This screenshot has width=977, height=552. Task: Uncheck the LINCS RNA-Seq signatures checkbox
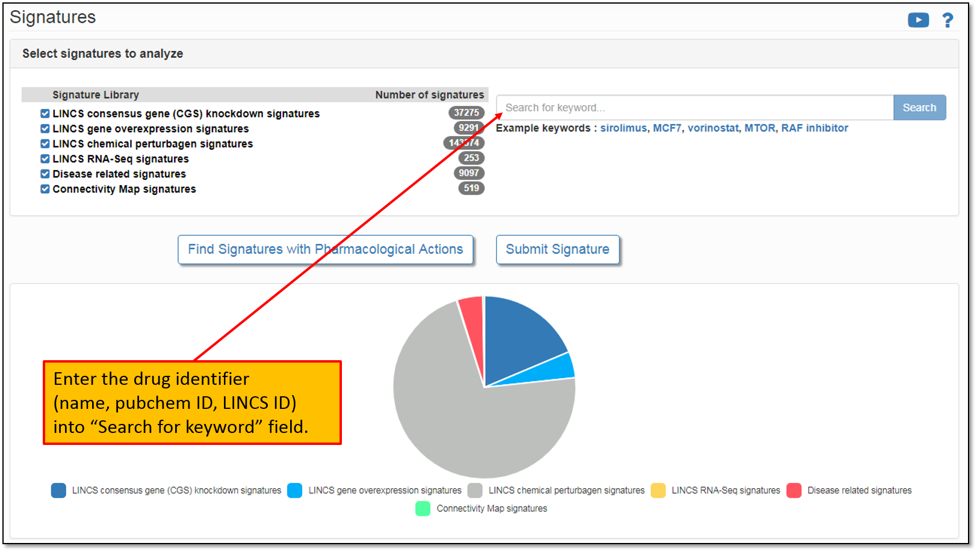[45, 159]
